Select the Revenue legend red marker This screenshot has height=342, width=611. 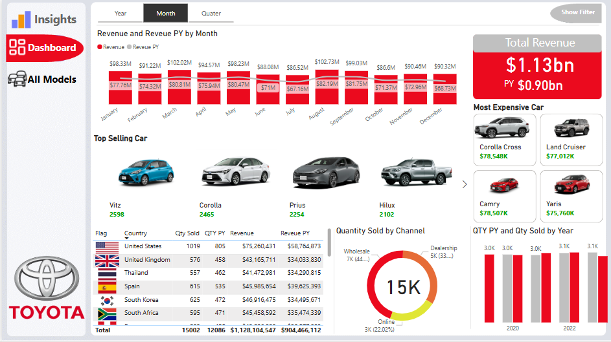coord(100,47)
